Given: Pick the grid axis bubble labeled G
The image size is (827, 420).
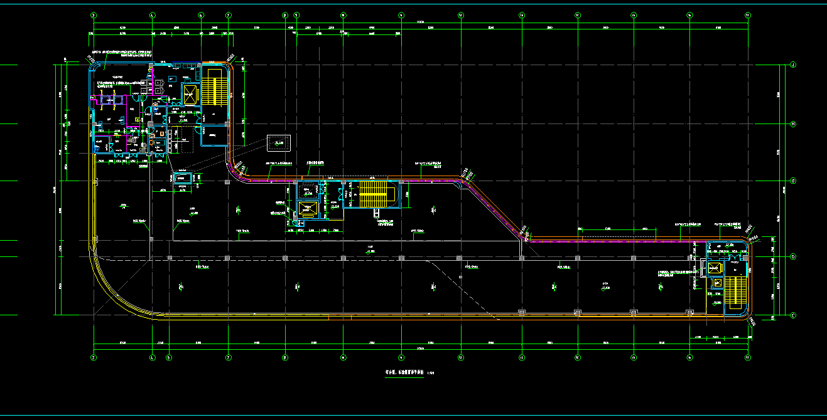Looking at the screenshot, I should coord(792,181).
